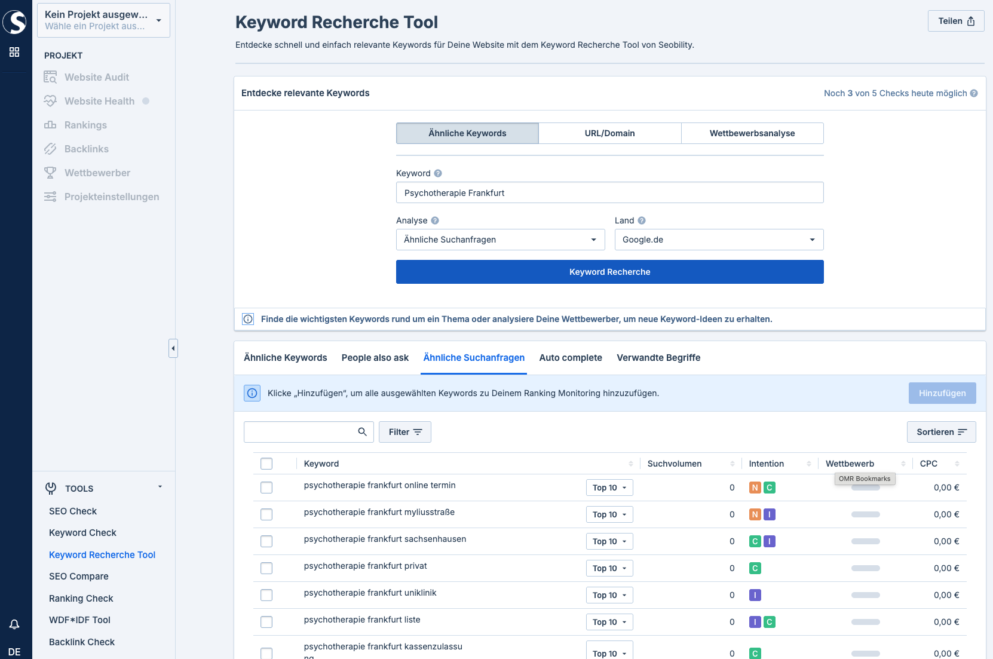This screenshot has height=659, width=993.
Task: Click help icon beside remaining checks notice
Action: [x=974, y=93]
